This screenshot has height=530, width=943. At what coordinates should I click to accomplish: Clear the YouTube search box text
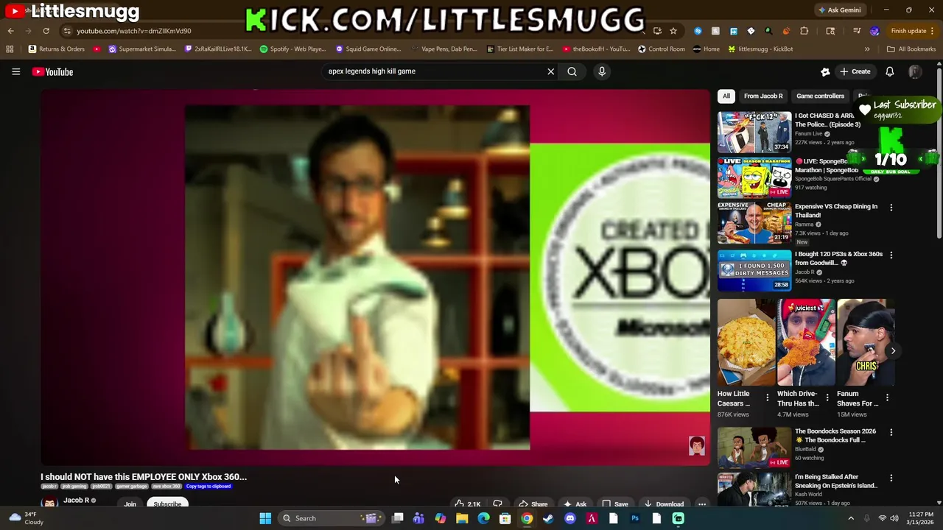coord(550,71)
